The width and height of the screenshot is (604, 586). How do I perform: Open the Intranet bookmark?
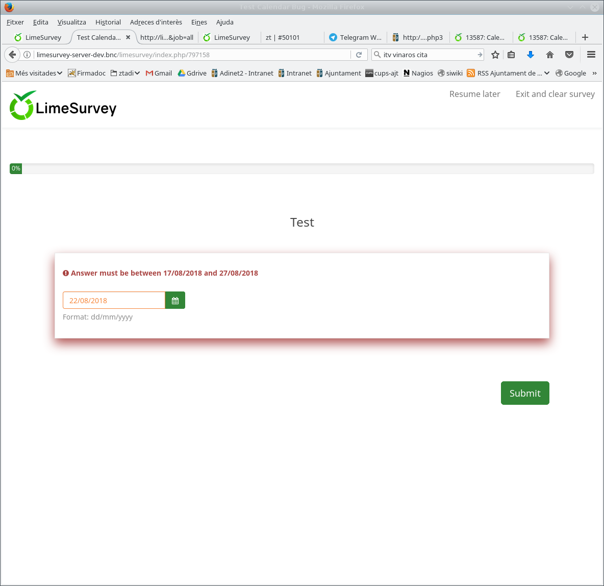(x=295, y=74)
